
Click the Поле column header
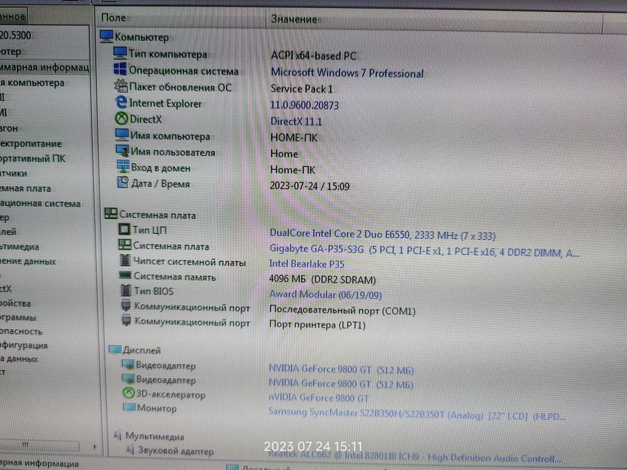(114, 17)
